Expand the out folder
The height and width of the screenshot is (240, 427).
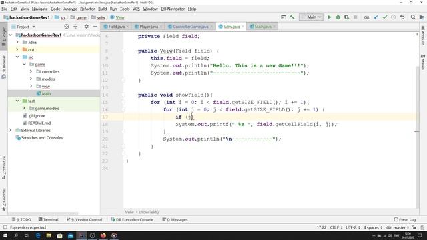tap(17, 49)
